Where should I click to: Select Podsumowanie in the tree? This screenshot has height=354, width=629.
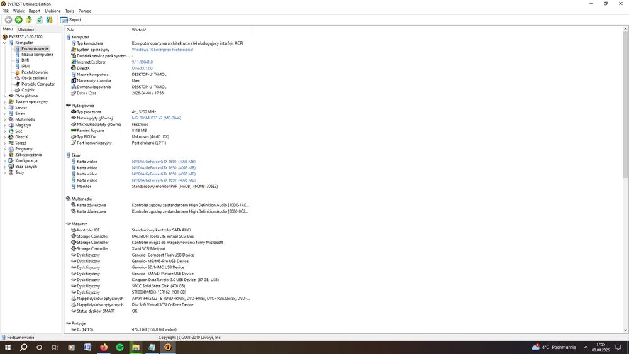35,48
